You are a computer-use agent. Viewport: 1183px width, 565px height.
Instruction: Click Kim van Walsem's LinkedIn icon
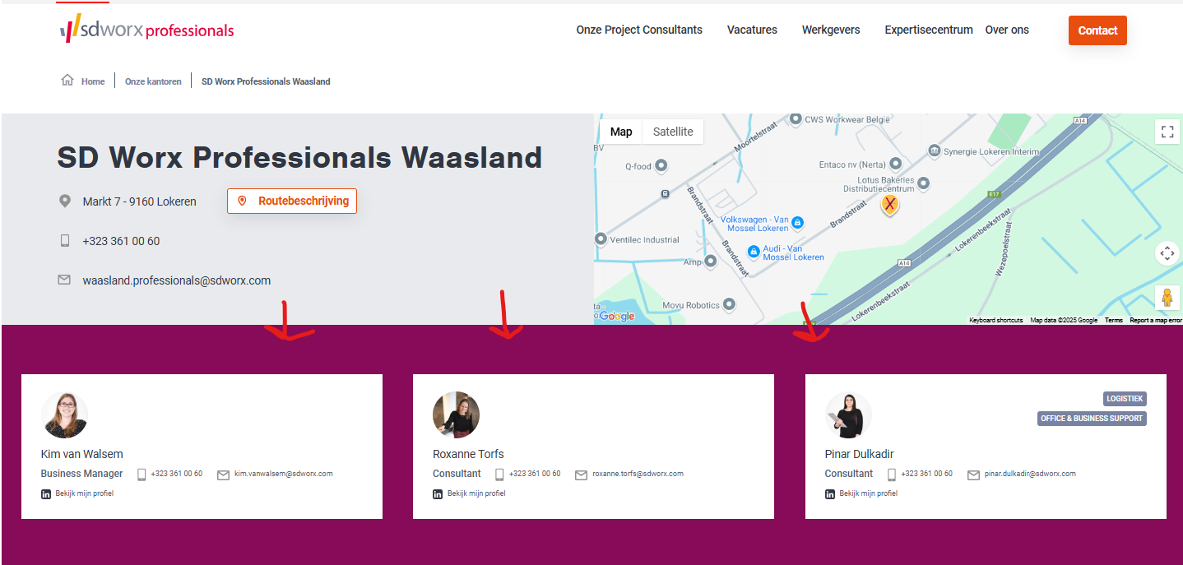[46, 493]
